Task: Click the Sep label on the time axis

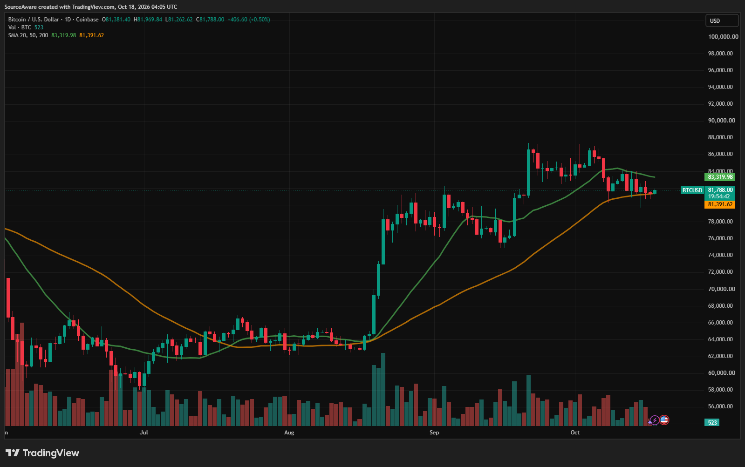Action: [434, 433]
